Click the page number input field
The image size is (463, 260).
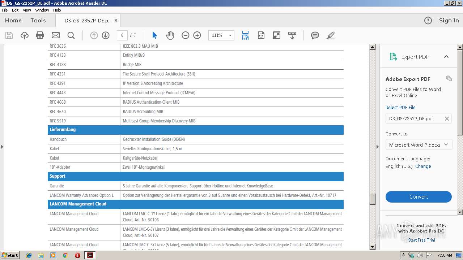click(x=122, y=35)
